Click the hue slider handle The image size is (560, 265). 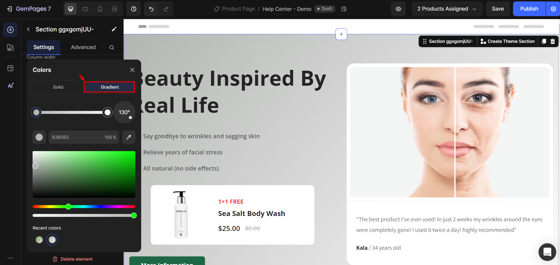tap(68, 207)
